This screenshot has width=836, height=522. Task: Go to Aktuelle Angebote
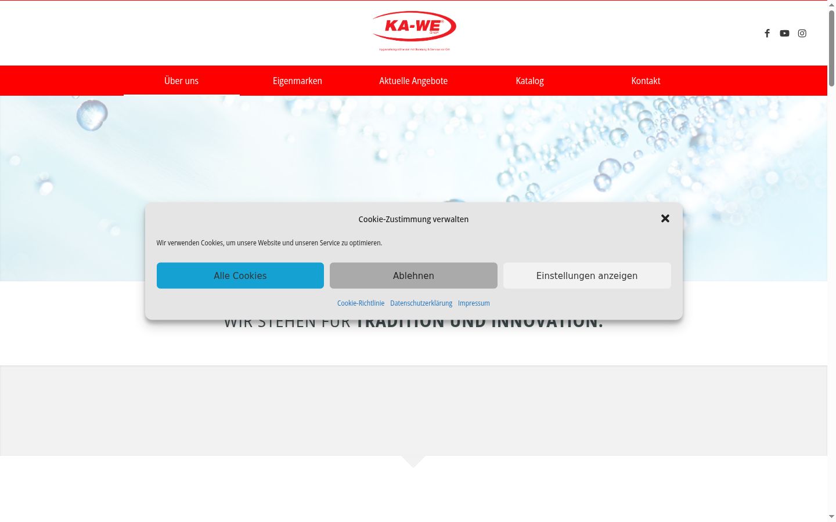click(413, 81)
